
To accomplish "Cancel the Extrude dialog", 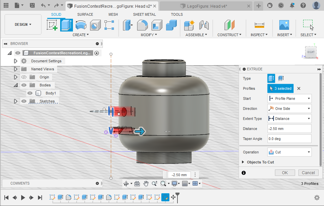I will (308, 173).
